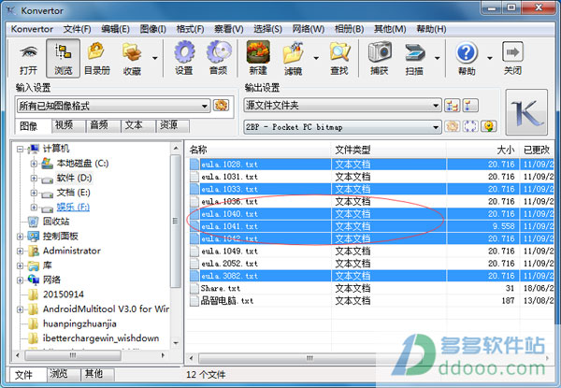Open the 源文件文件夹 output folder dropdown
The width and height of the screenshot is (561, 388).
[342, 106]
